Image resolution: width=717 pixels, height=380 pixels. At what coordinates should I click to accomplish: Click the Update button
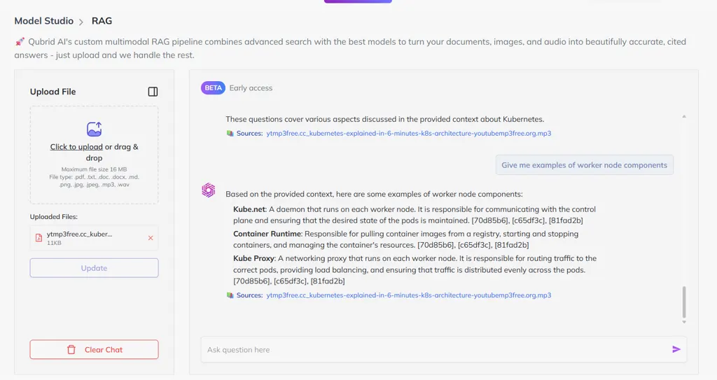[95, 268]
